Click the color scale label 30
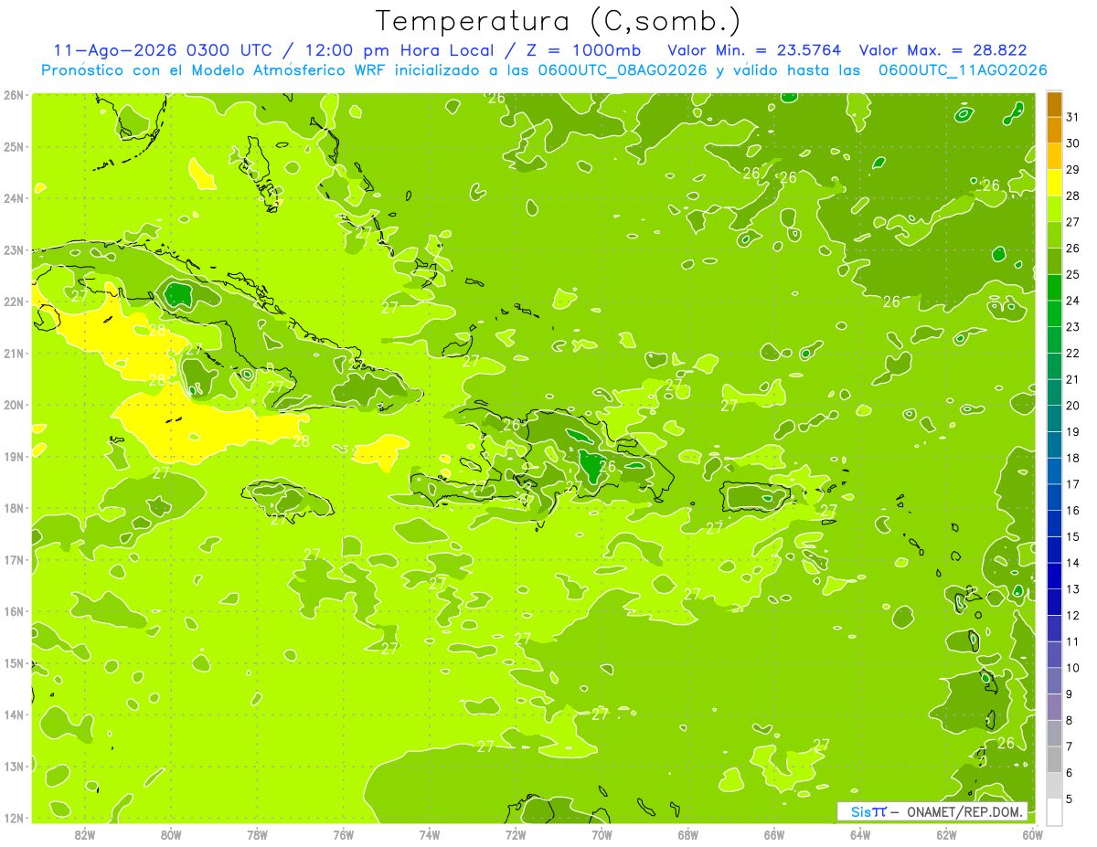 pos(1073,143)
